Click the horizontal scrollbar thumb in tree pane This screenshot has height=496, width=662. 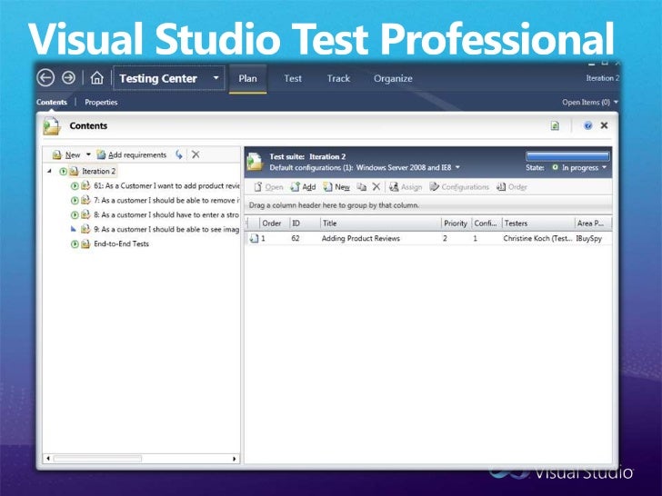[x=97, y=459]
